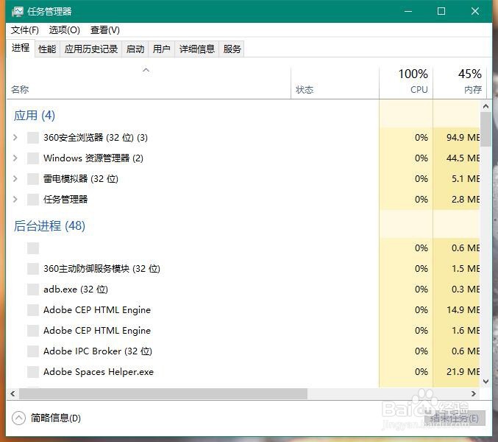
Task: Switch to the 服务 tab
Action: (232, 49)
